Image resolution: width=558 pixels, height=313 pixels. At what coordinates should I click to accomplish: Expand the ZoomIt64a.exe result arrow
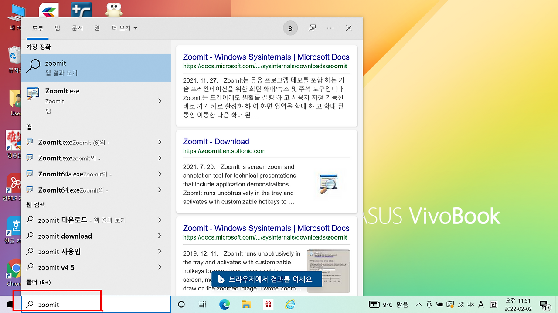160,174
